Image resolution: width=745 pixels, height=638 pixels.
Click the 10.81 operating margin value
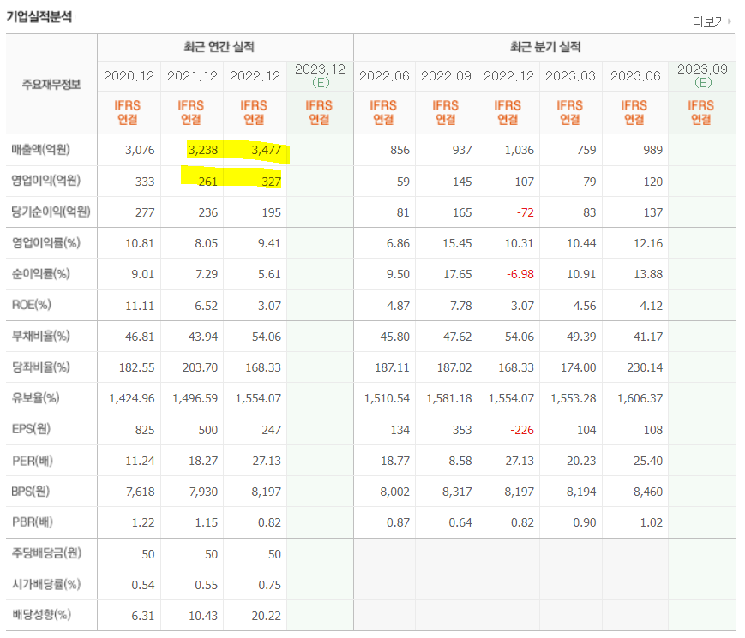(x=140, y=243)
